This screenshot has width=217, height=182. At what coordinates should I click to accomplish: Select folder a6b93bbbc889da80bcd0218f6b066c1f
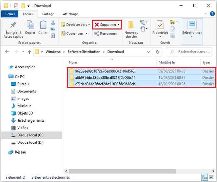(141, 78)
